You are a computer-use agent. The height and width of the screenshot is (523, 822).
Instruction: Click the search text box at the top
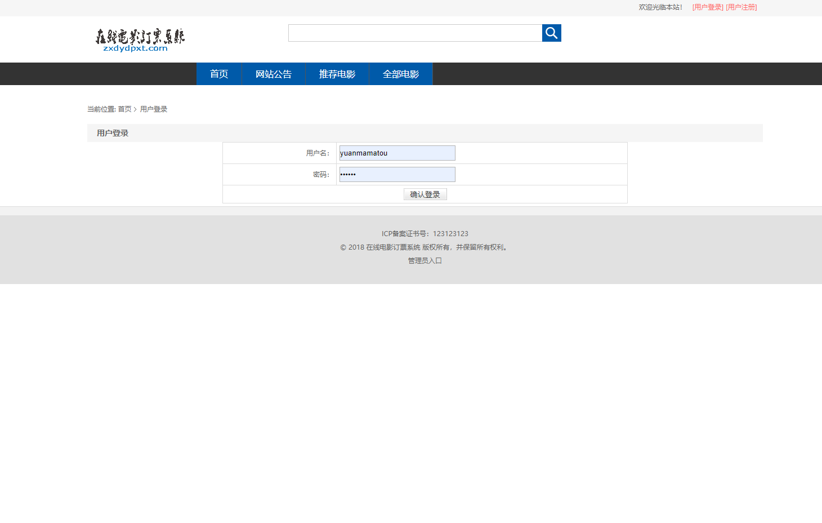[x=415, y=33]
